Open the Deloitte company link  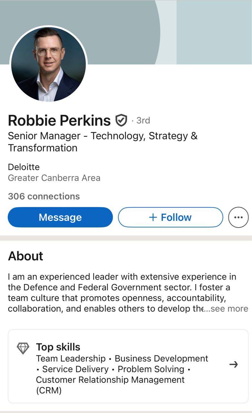pyautogui.click(x=24, y=167)
